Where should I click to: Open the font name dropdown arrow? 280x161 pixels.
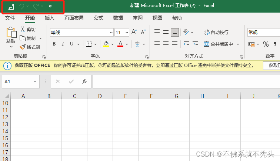tap(111, 33)
